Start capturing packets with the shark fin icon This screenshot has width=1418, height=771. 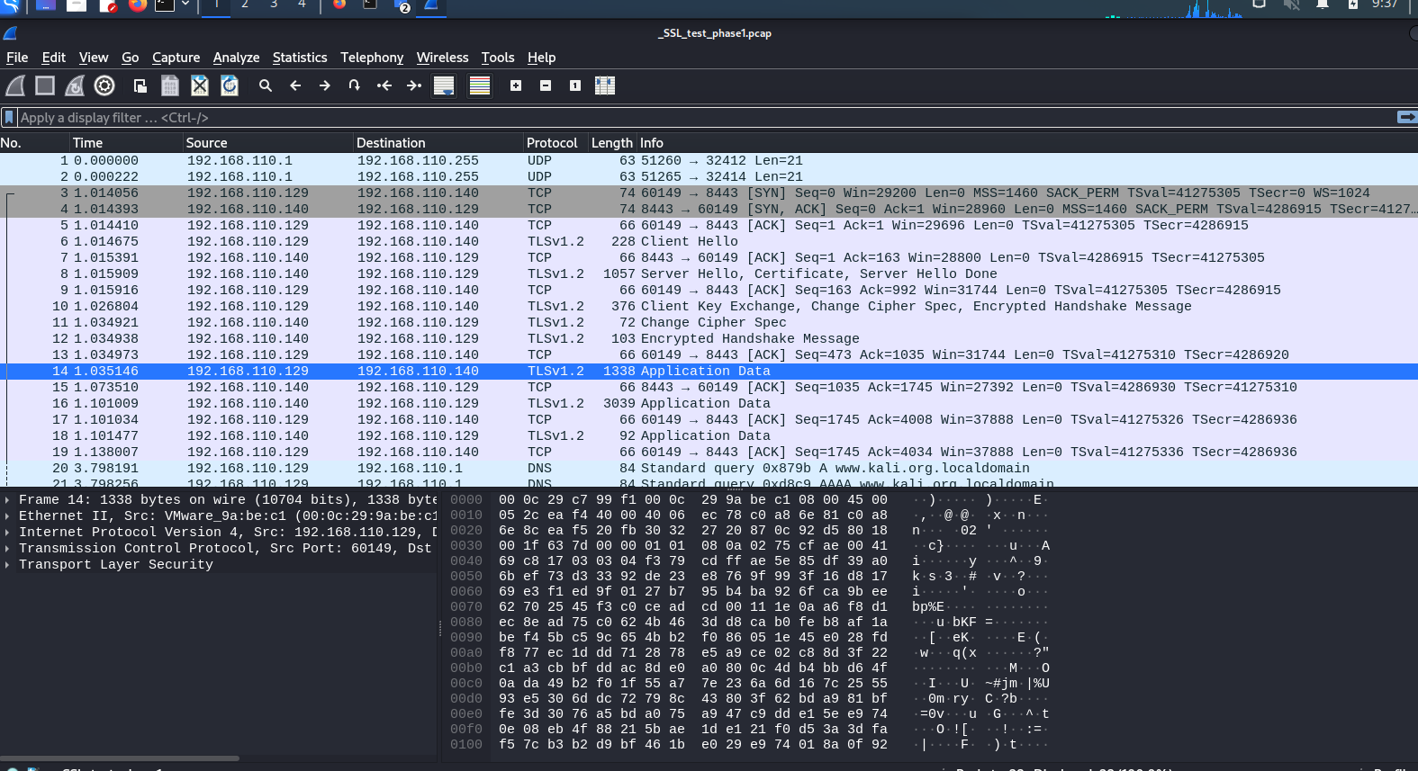15,85
